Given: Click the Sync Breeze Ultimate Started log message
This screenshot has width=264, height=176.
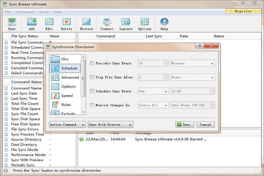Looking at the screenshot, I should pyautogui.click(x=171, y=139).
